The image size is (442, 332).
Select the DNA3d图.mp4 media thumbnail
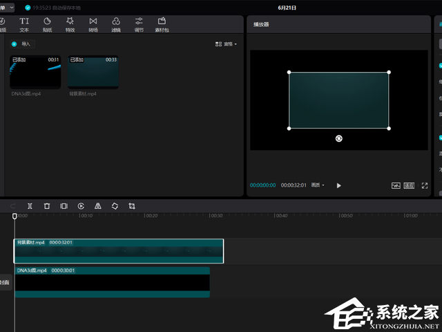point(35,72)
